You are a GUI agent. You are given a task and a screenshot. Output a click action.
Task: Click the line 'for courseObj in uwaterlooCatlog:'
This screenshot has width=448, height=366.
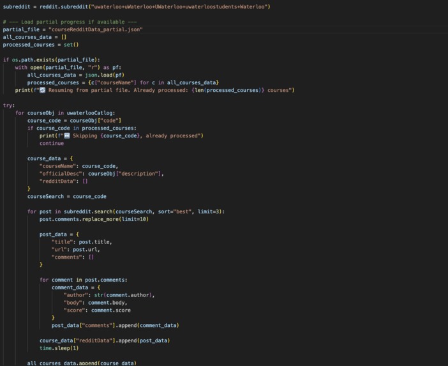coord(65,113)
